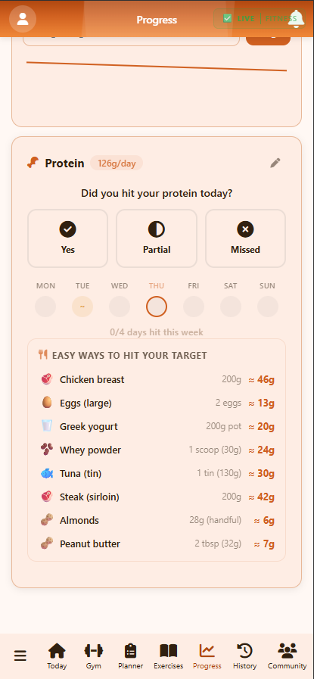Mark protein as Yes for today
Image resolution: width=314 pixels, height=679 pixels.
coord(67,238)
